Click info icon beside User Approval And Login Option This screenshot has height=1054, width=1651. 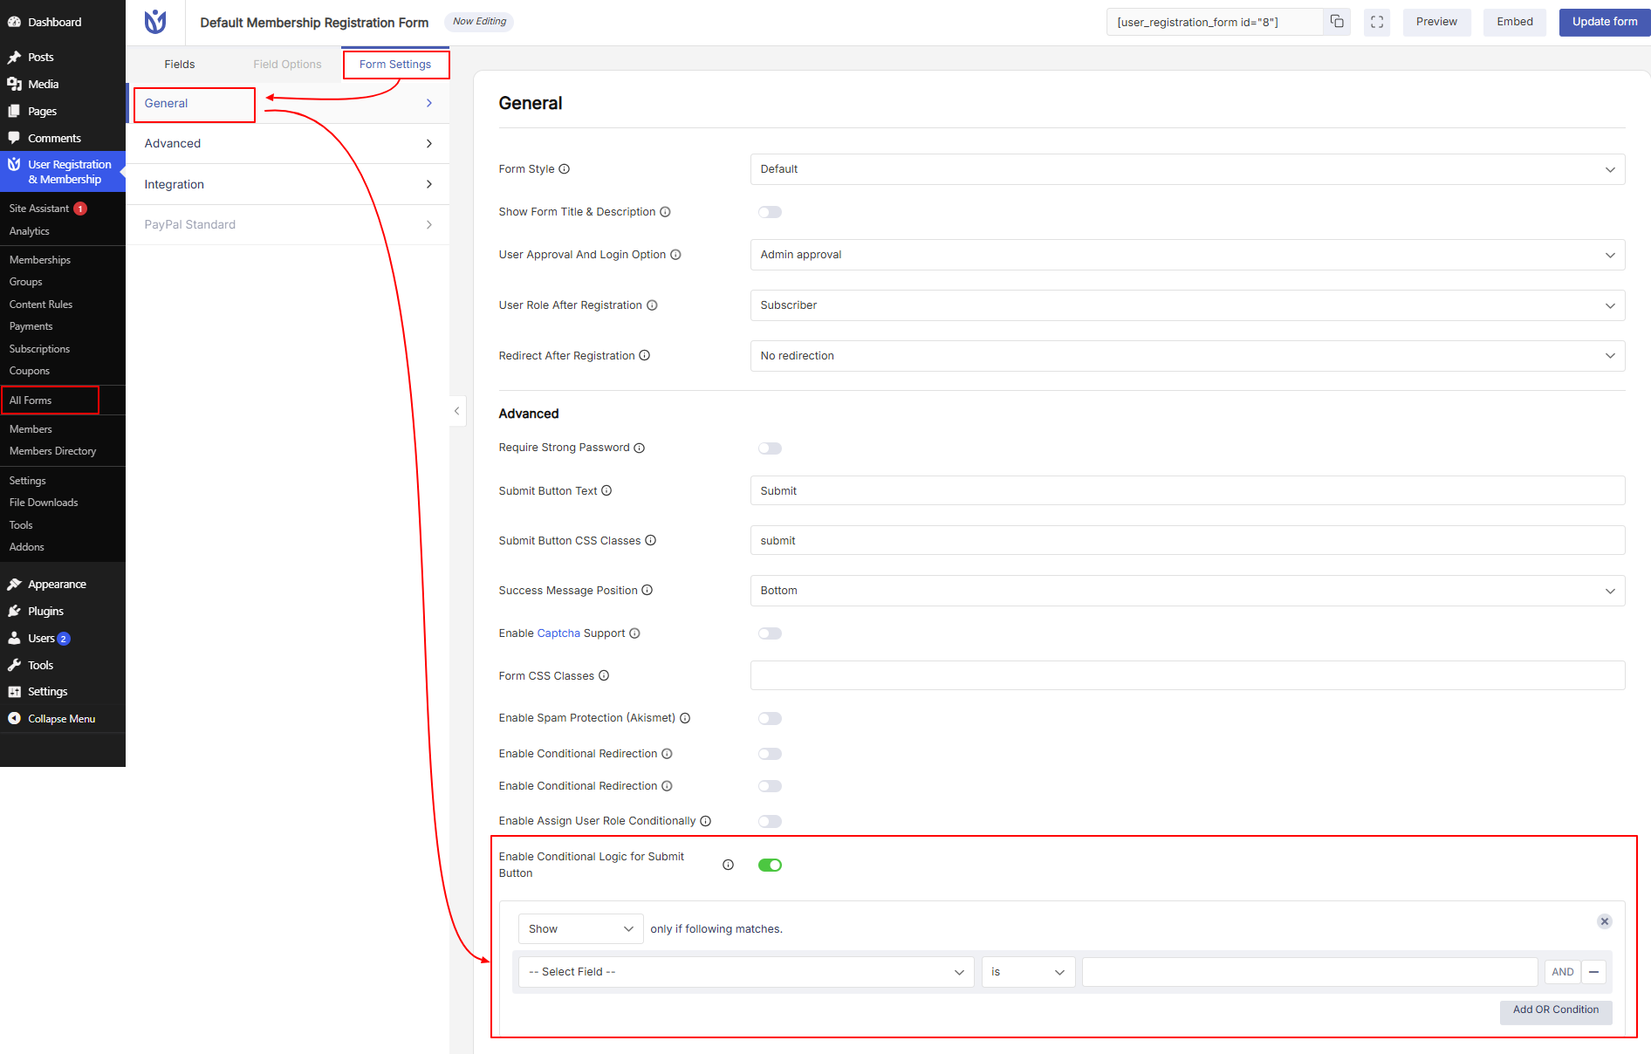[675, 255]
